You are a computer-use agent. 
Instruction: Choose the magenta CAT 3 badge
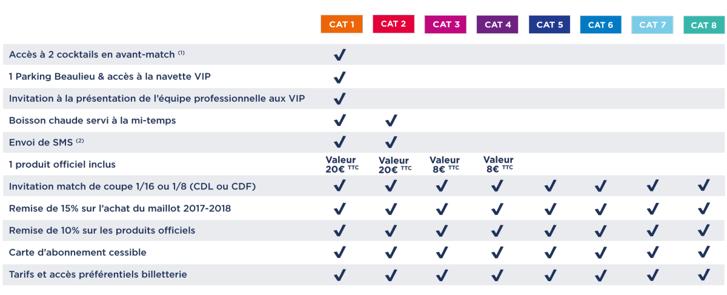pyautogui.click(x=445, y=25)
